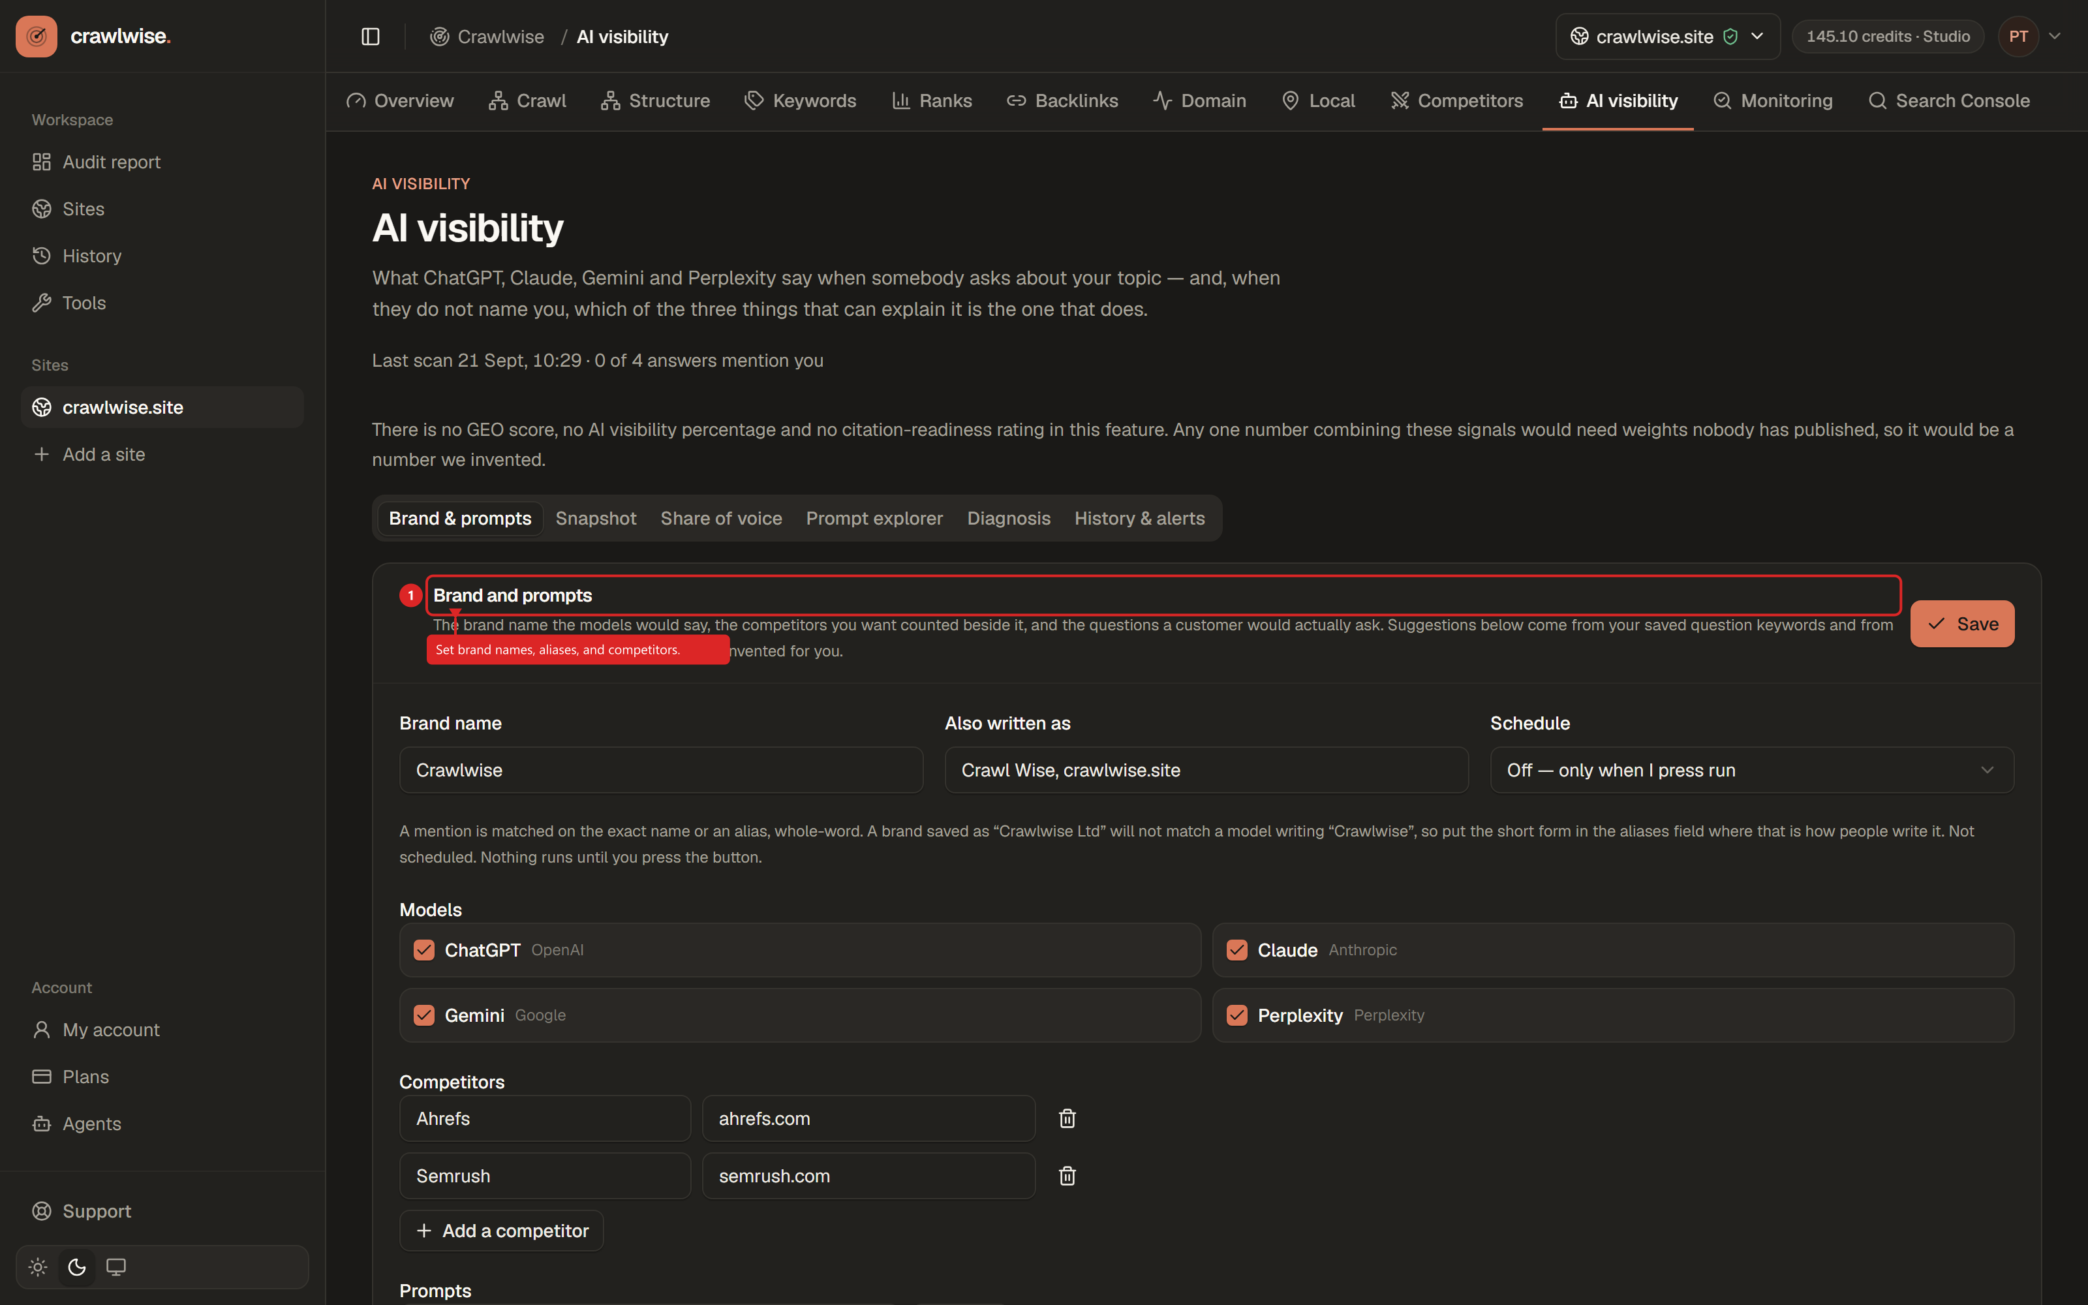
Task: Open the Search Console tab
Action: (1948, 101)
